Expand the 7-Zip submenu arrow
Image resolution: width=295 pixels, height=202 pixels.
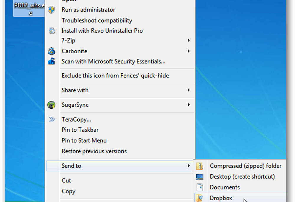189,40
